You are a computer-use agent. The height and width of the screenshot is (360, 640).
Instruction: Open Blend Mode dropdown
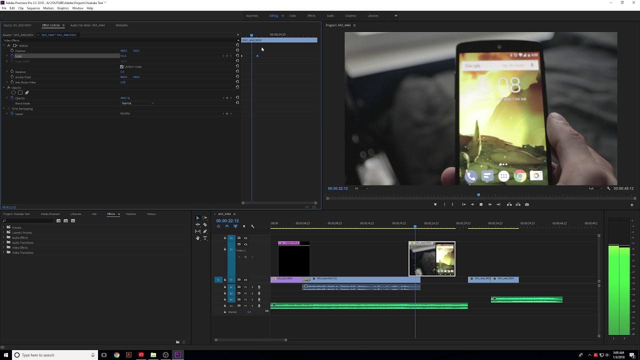coord(137,103)
